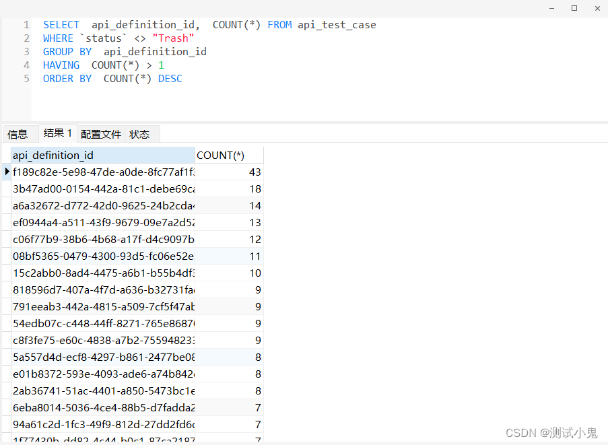The width and height of the screenshot is (608, 445).
Task: Switch to the 配置文件 tab
Action: [x=100, y=133]
